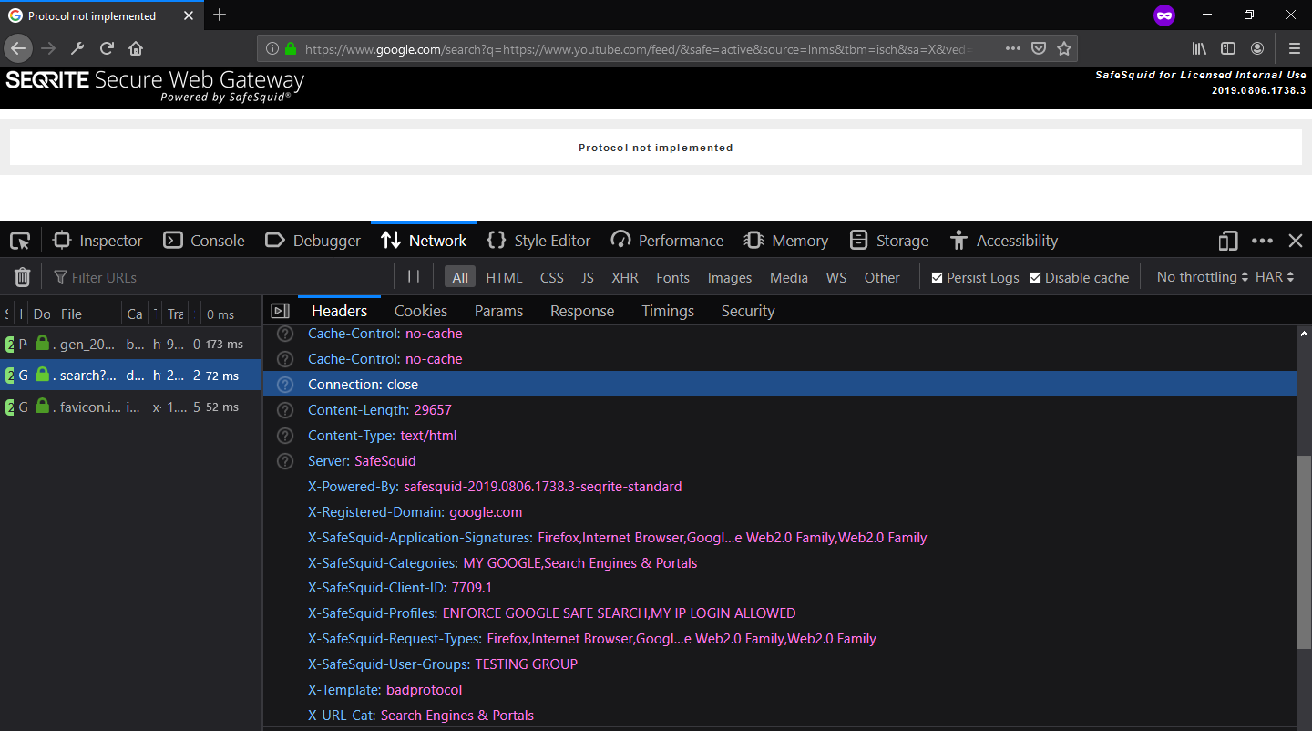Open the wrench developer tools icon
Viewport: 1312px width, 731px height.
click(x=77, y=48)
